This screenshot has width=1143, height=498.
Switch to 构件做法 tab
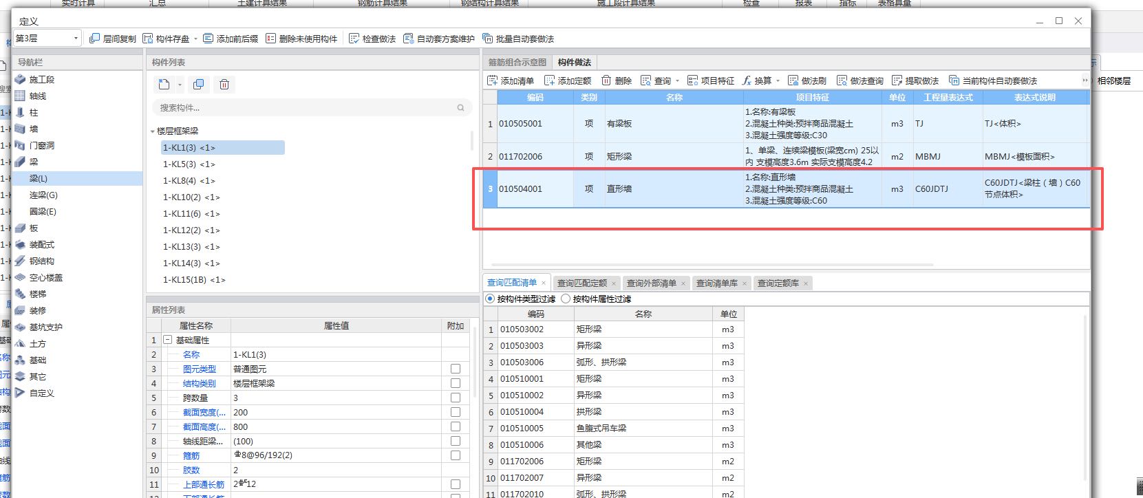point(575,63)
